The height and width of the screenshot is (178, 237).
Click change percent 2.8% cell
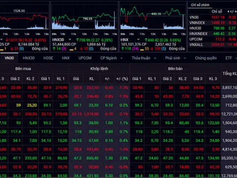[124, 158]
